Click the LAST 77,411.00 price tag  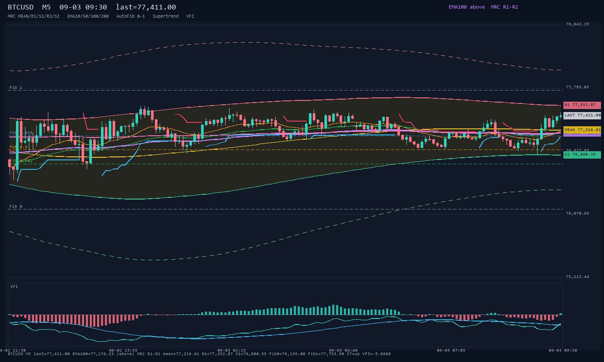click(582, 115)
